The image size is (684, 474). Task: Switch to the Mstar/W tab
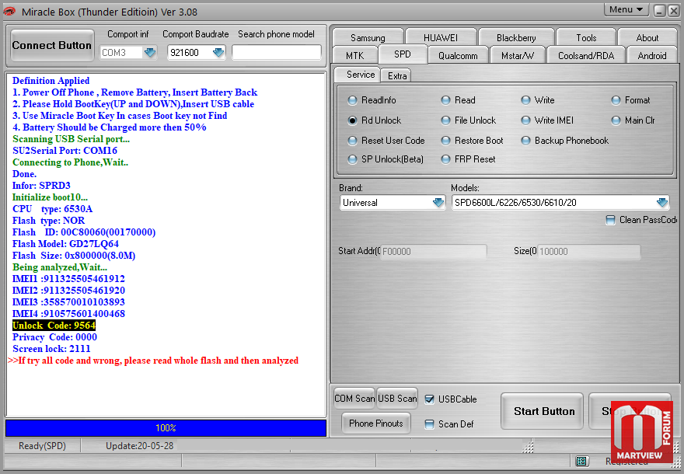[x=518, y=56]
